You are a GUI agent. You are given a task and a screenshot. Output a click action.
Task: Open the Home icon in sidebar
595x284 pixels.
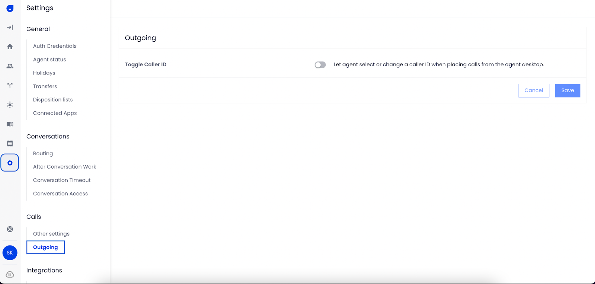(x=10, y=47)
